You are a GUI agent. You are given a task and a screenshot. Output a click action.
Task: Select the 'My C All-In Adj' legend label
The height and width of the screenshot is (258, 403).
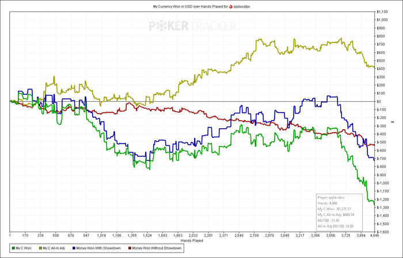pos(54,248)
